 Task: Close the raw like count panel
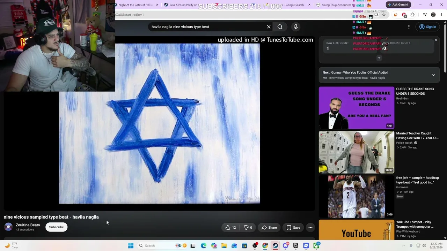coord(436,40)
